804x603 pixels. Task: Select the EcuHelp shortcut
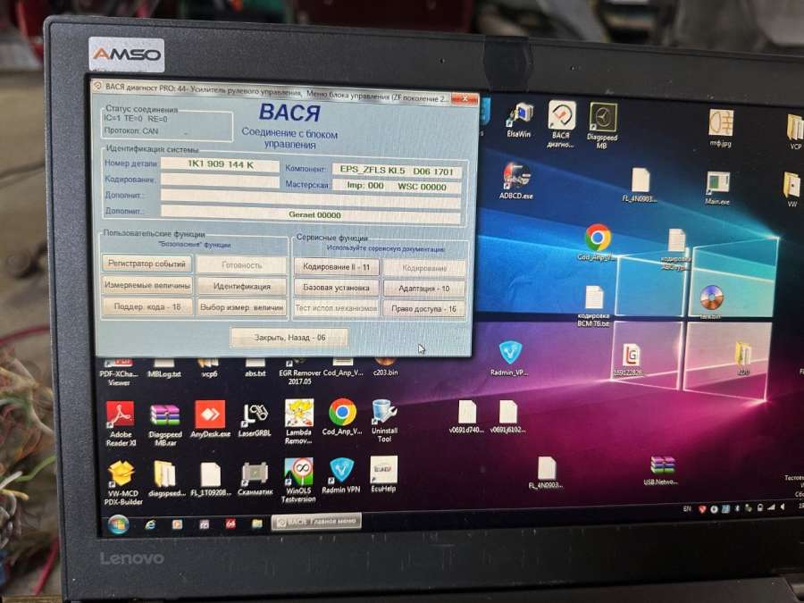(383, 474)
